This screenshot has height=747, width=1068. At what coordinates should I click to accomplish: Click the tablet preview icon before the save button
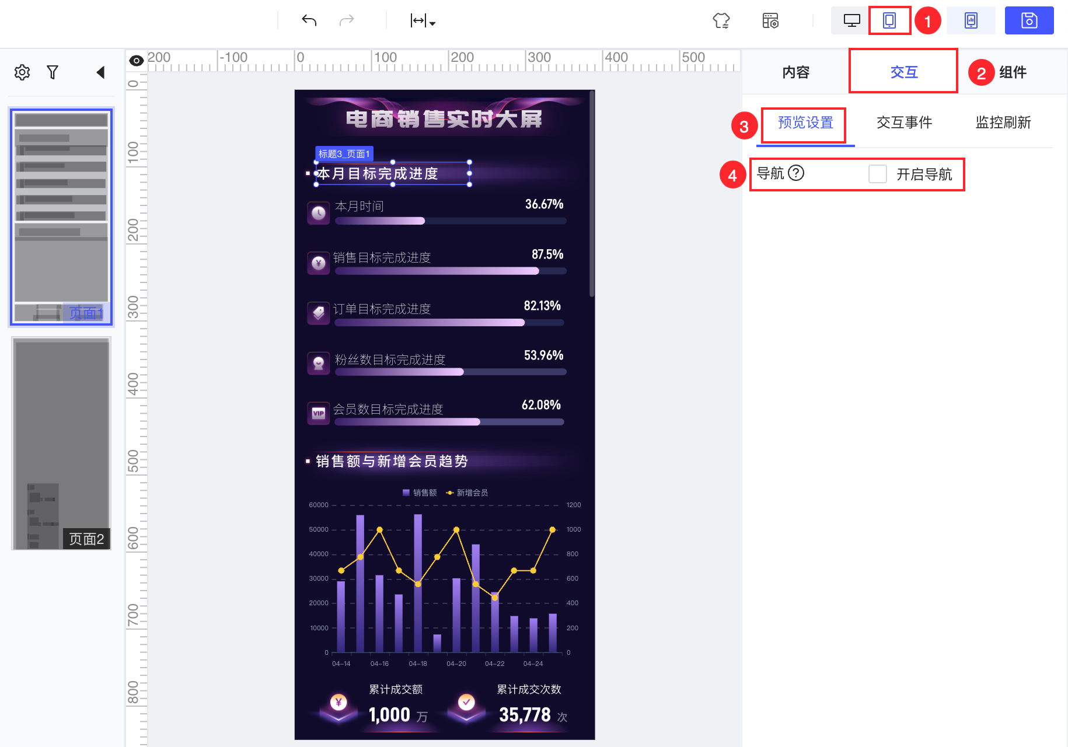point(971,20)
